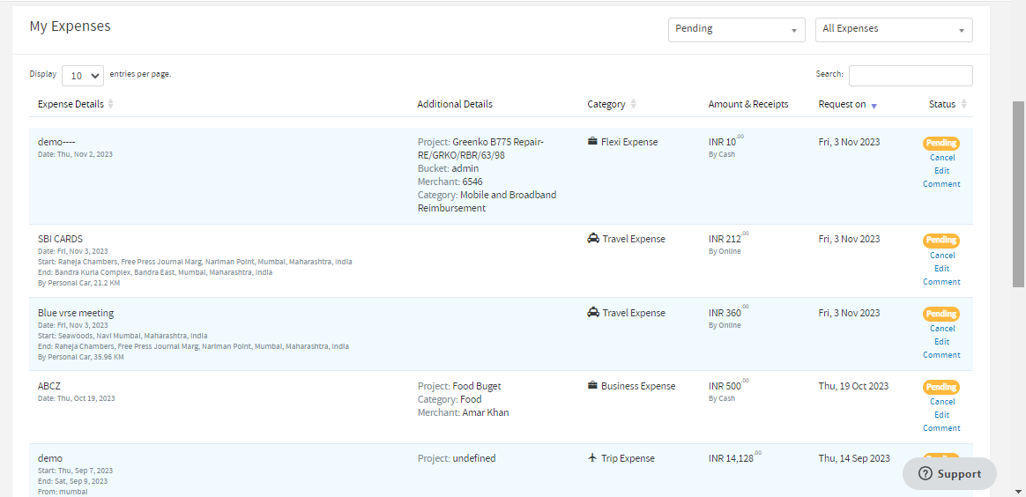
Task: Open the Support help button
Action: (949, 473)
